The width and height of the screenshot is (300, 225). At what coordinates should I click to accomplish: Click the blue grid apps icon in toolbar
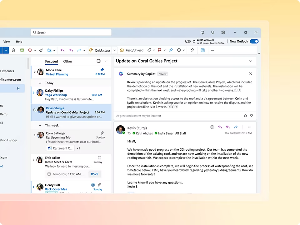(x=203, y=50)
